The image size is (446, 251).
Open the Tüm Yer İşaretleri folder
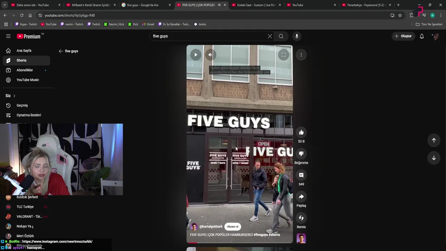pos(429,24)
